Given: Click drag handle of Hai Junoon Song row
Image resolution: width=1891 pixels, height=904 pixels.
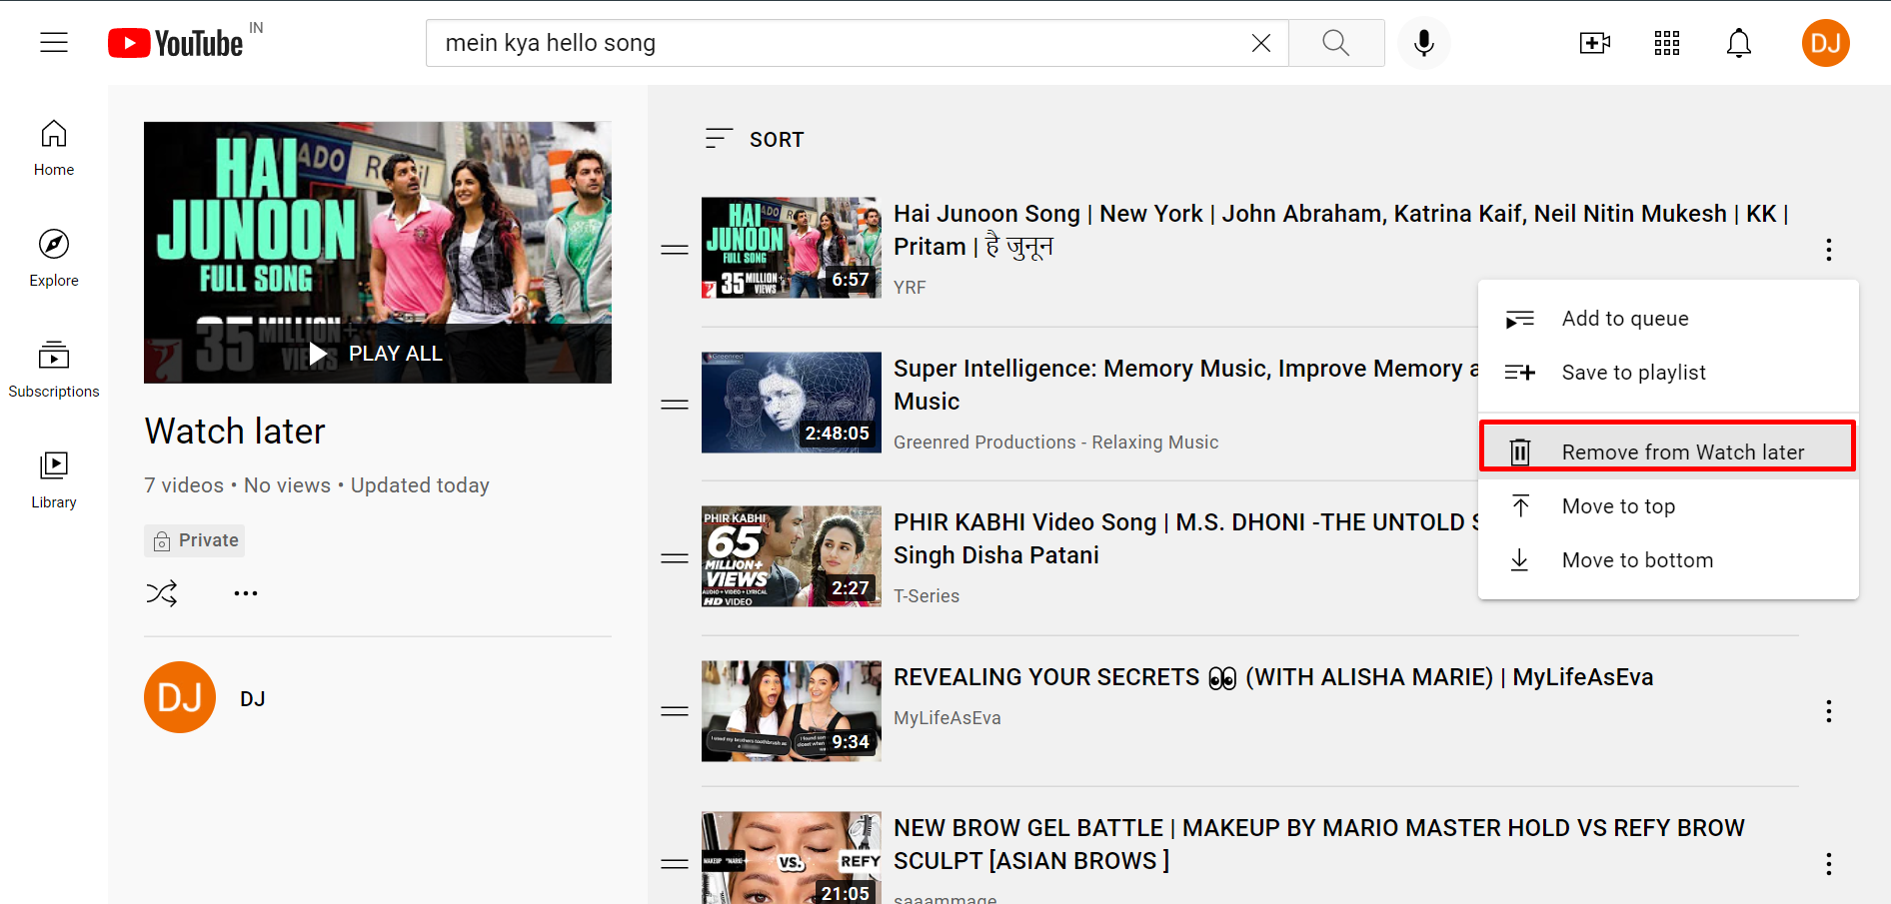Looking at the screenshot, I should tap(675, 250).
